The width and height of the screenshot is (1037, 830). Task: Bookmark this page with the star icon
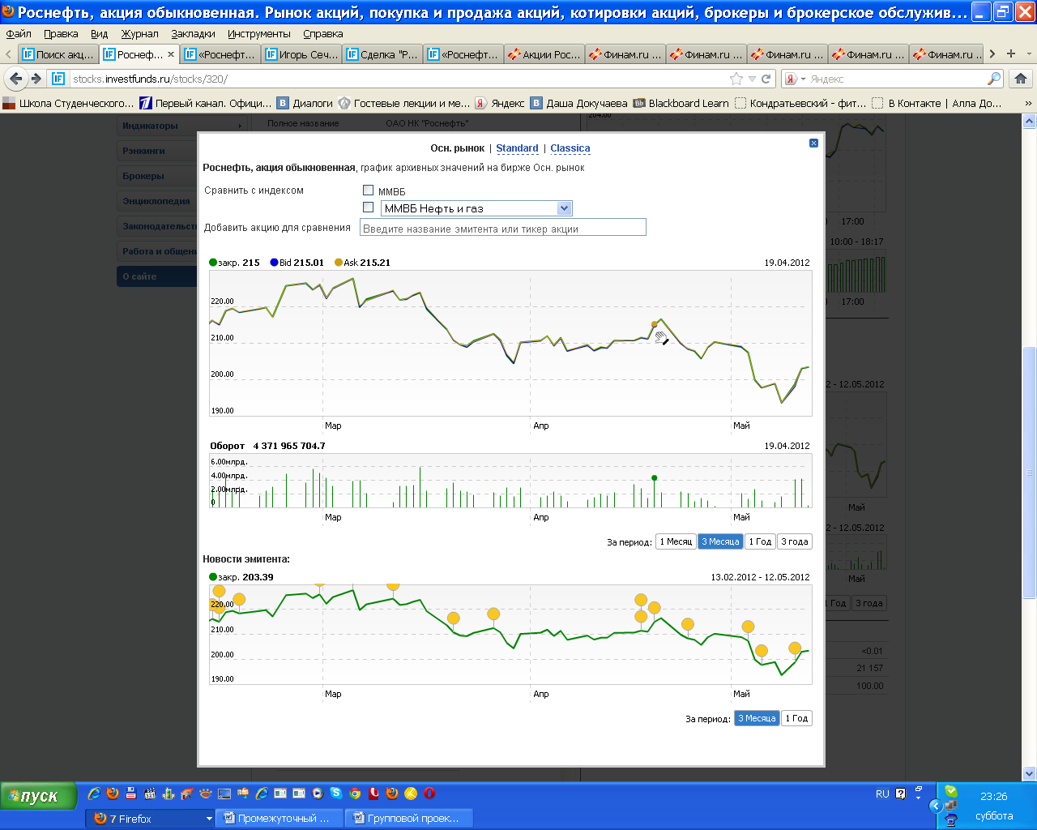pyautogui.click(x=736, y=79)
